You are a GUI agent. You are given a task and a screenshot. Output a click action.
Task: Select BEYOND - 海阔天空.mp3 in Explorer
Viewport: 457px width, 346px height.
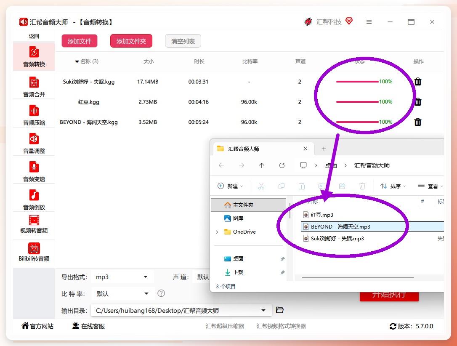pyautogui.click(x=372, y=227)
